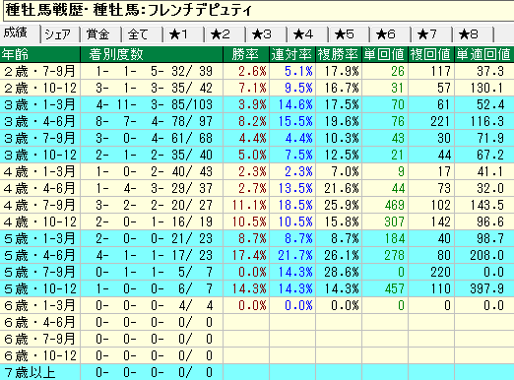Screen dimensions: 514x380
Task: Click the 複勝率 column header
Action: (x=339, y=54)
